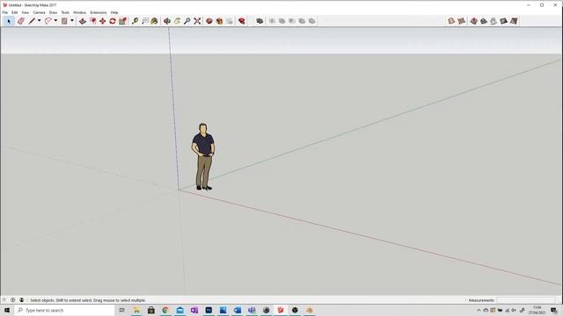Select the Eraser tool
The width and height of the screenshot is (563, 316).
pos(21,21)
